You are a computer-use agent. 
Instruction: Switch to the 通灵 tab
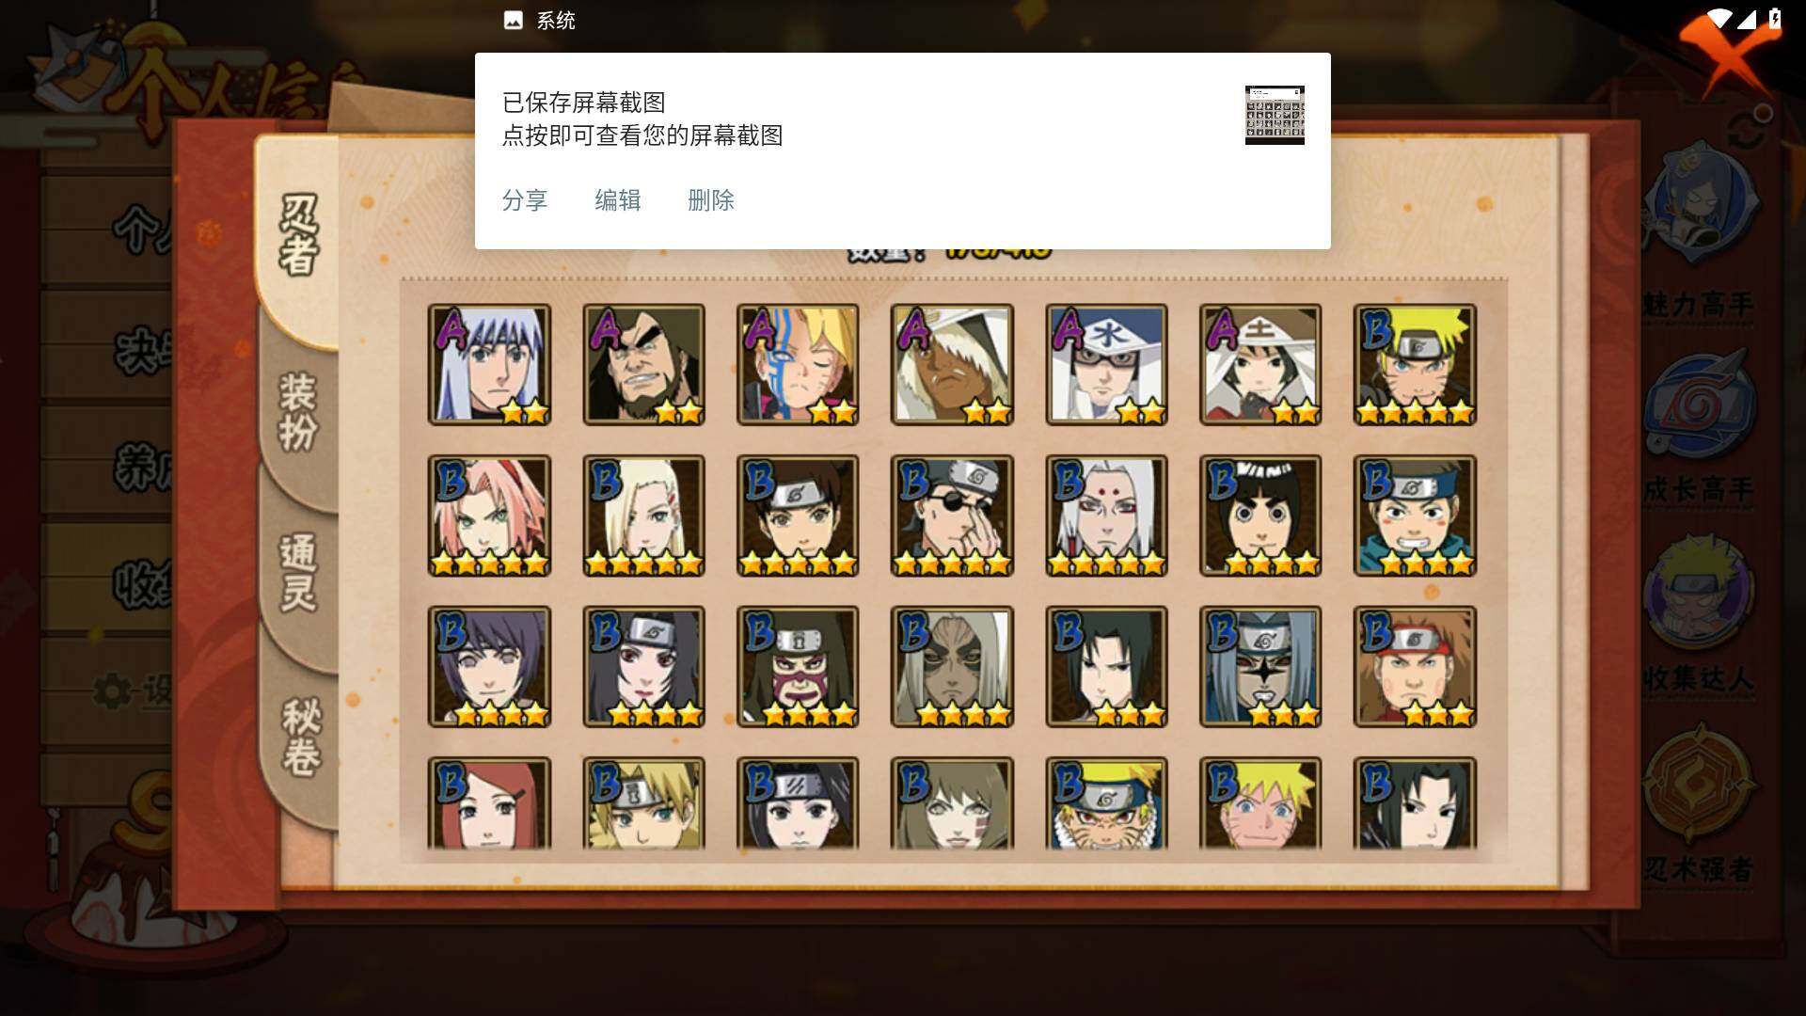pyautogui.click(x=299, y=572)
